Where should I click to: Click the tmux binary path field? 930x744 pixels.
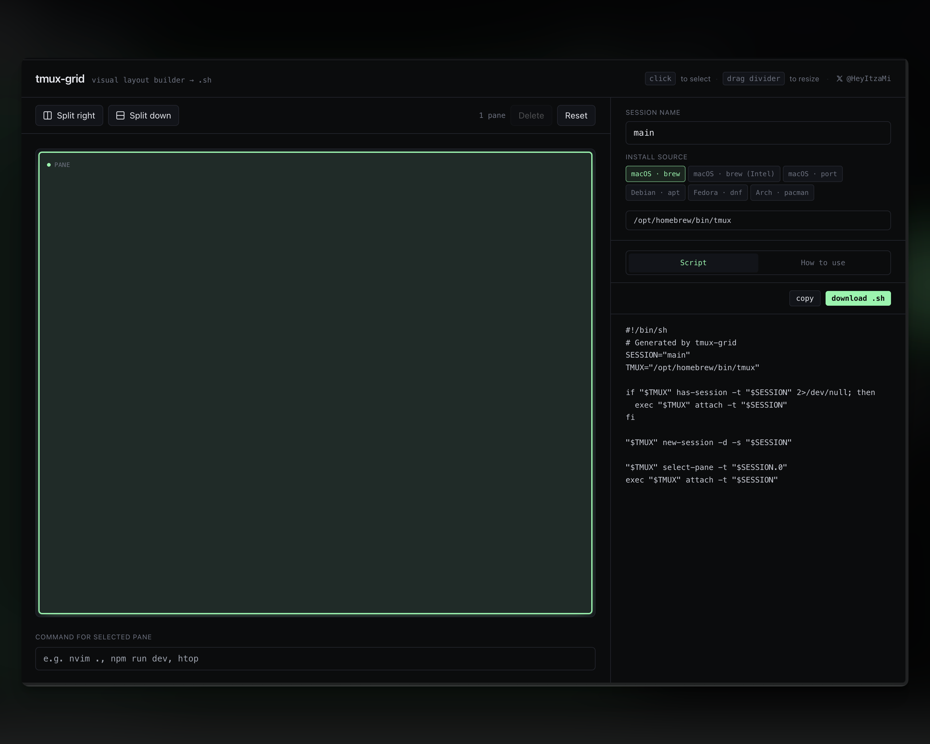757,220
